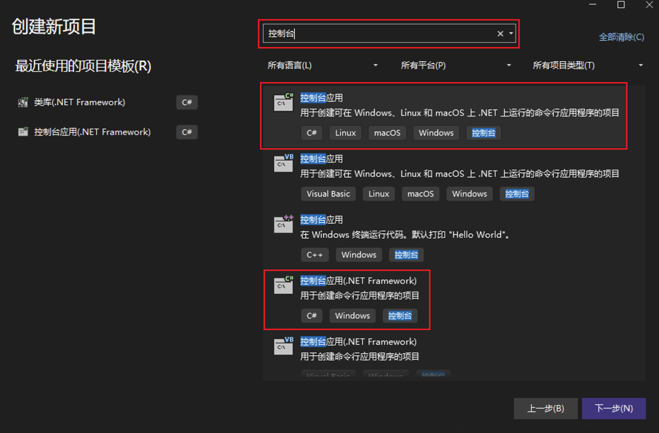Screen dimensions: 659x433
Task: Click the C# badge beside 类库(.NET Framework)
Action: point(187,102)
